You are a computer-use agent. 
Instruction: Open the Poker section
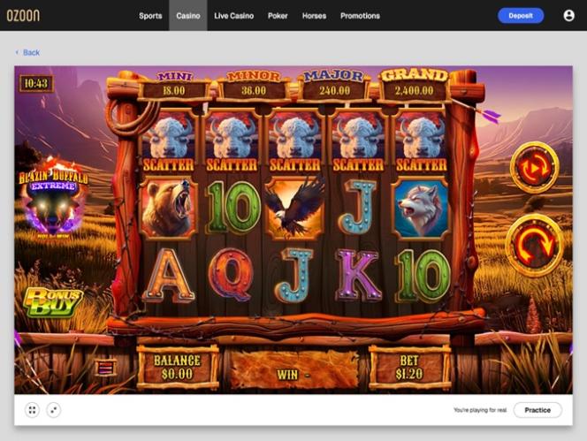[x=278, y=16]
